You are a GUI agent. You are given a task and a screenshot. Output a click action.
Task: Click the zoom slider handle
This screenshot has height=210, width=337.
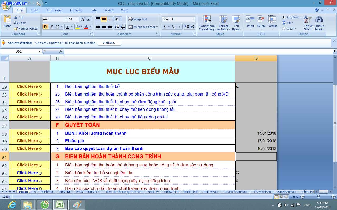click(318, 196)
